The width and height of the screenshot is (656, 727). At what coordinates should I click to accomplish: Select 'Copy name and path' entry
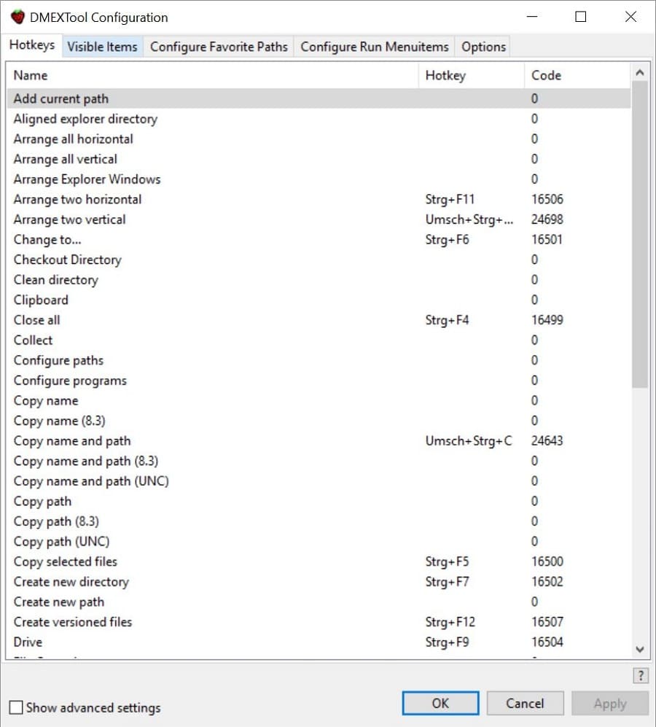[x=319, y=441]
